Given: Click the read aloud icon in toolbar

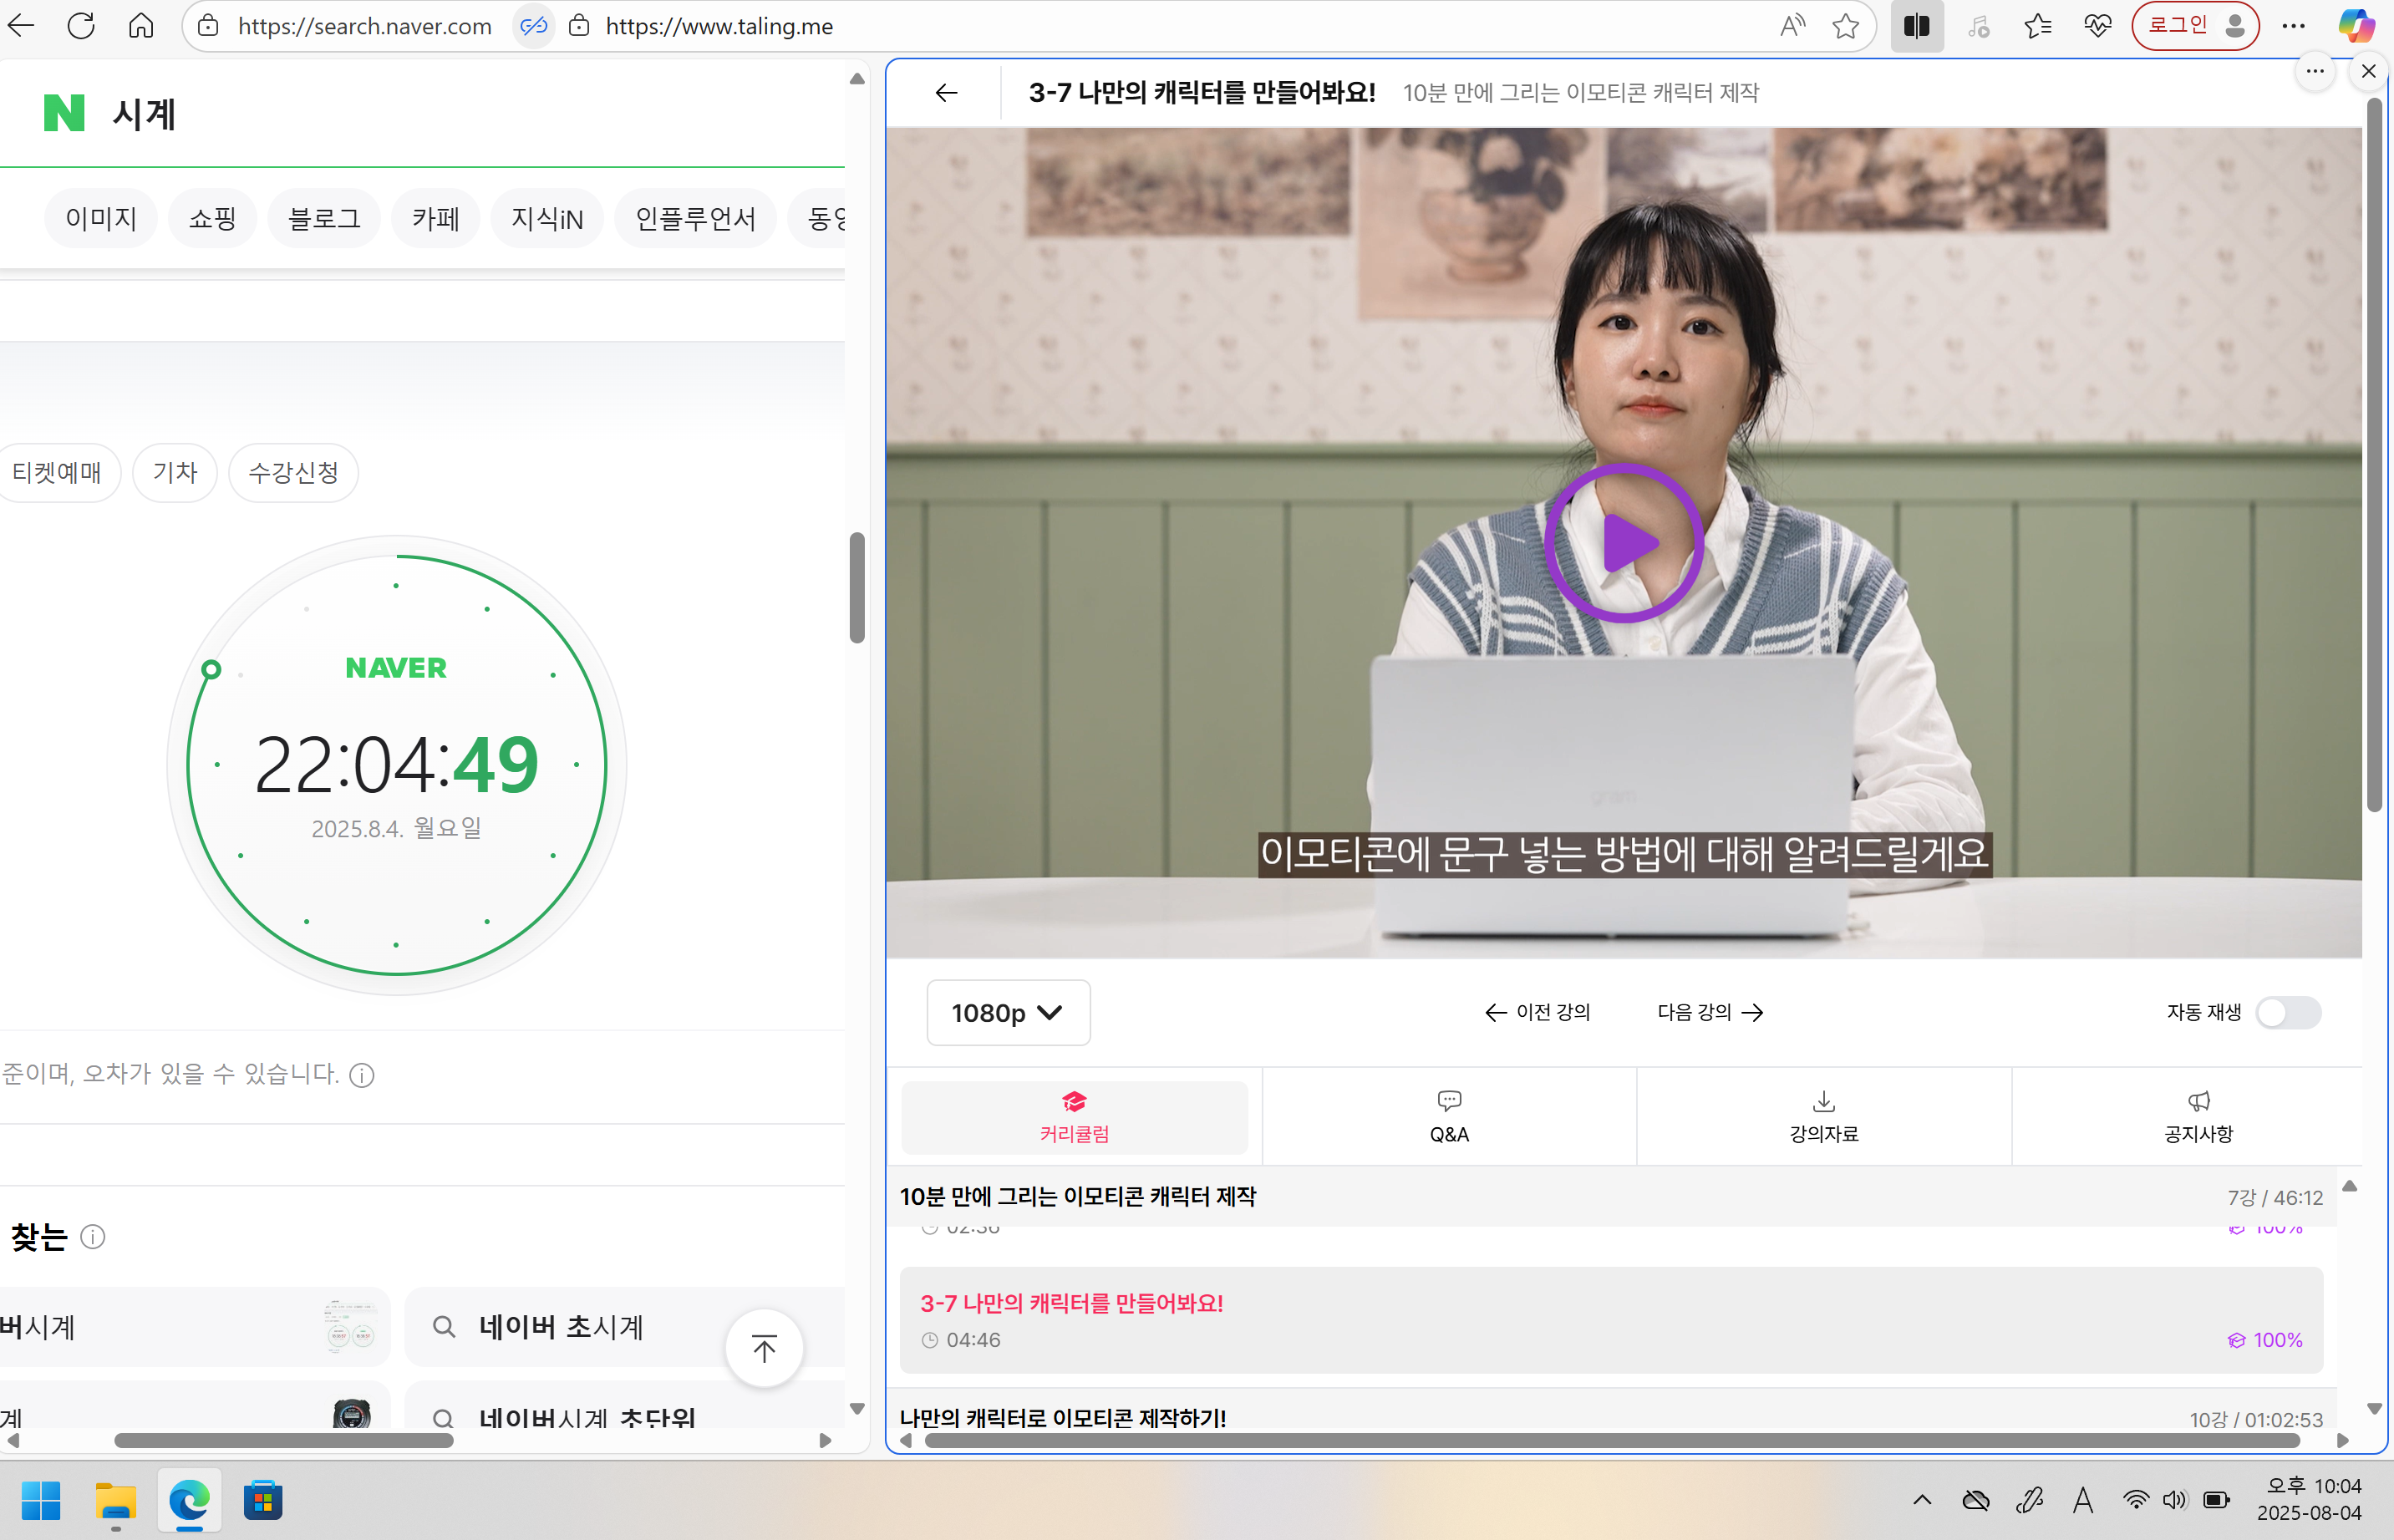Looking at the screenshot, I should pos(1790,26).
